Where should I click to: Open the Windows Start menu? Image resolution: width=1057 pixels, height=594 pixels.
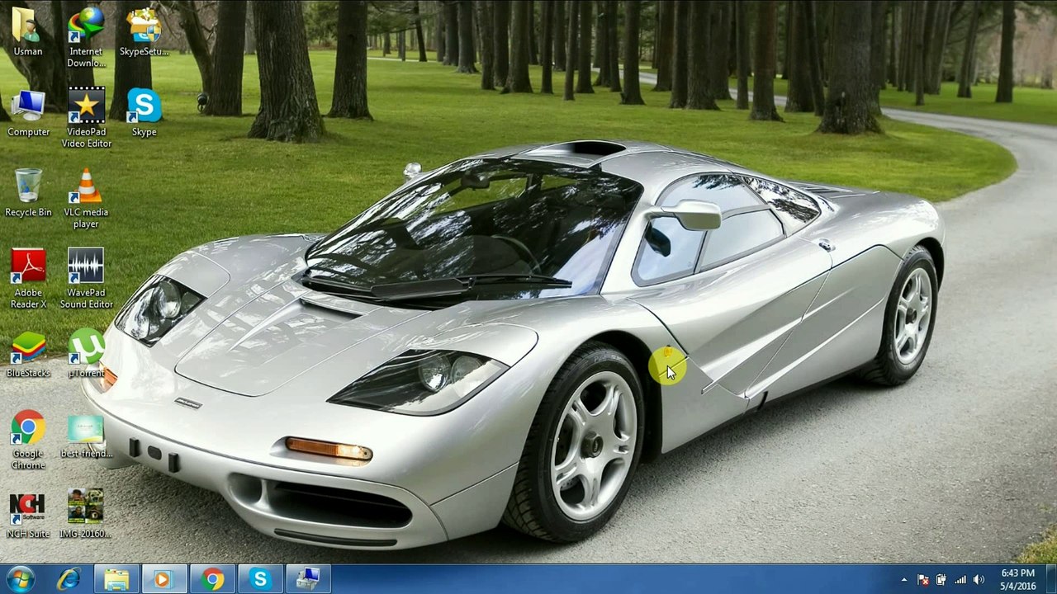coord(19,579)
